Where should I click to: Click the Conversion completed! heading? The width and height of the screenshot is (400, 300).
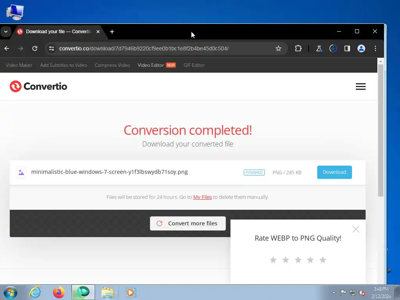pos(188,130)
